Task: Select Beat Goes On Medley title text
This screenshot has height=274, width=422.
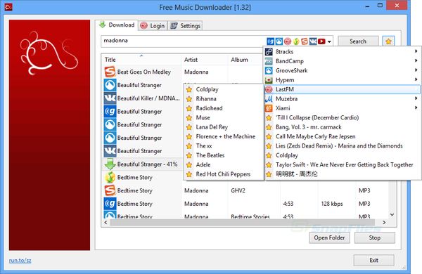Action: pyautogui.click(x=144, y=72)
